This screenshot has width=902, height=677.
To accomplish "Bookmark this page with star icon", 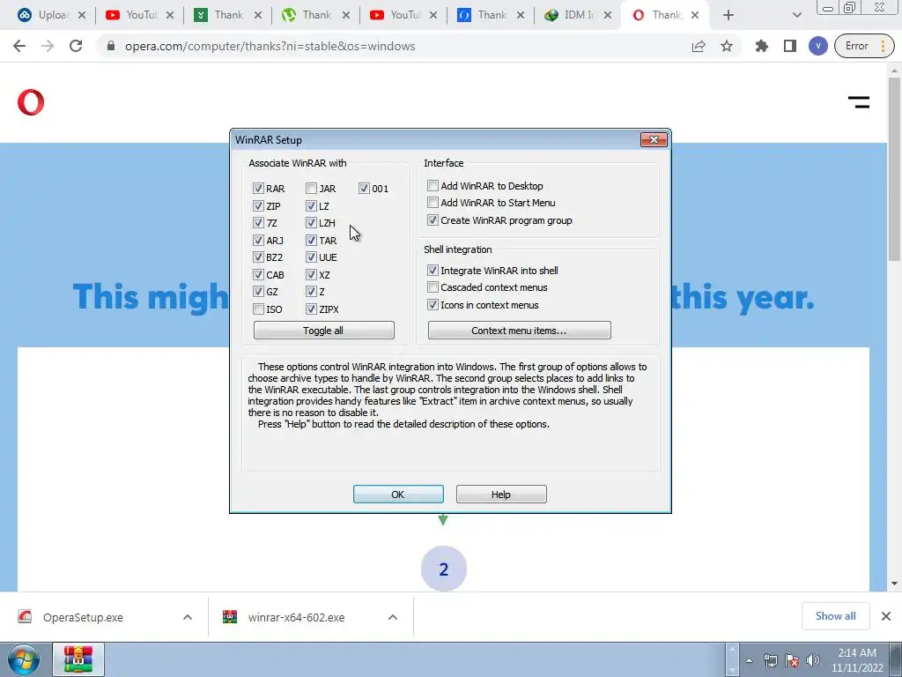I will click(x=727, y=46).
